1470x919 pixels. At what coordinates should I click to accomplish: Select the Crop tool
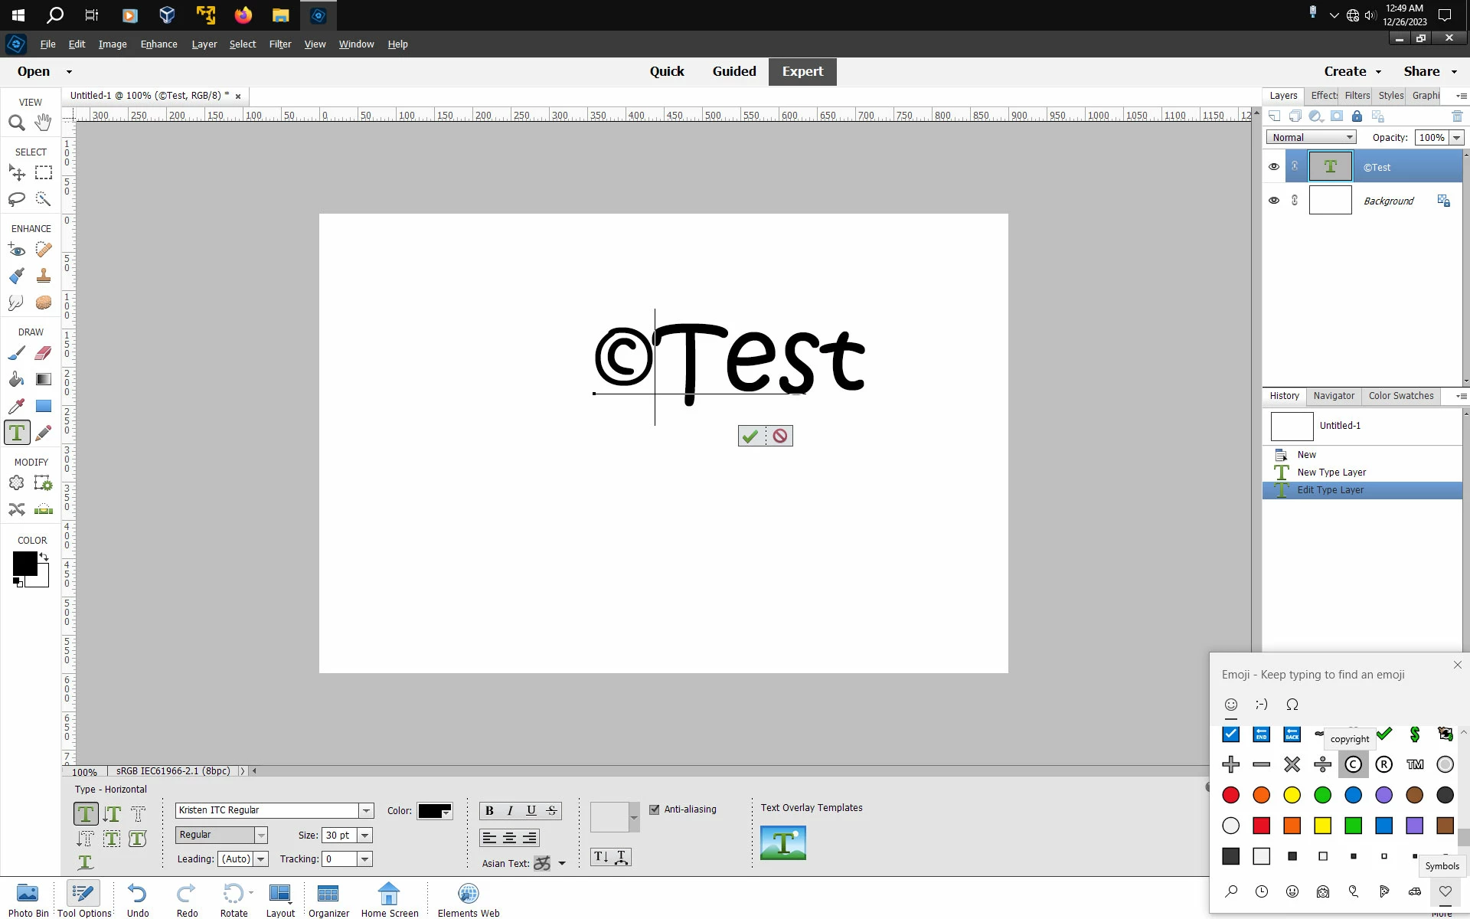(17, 483)
